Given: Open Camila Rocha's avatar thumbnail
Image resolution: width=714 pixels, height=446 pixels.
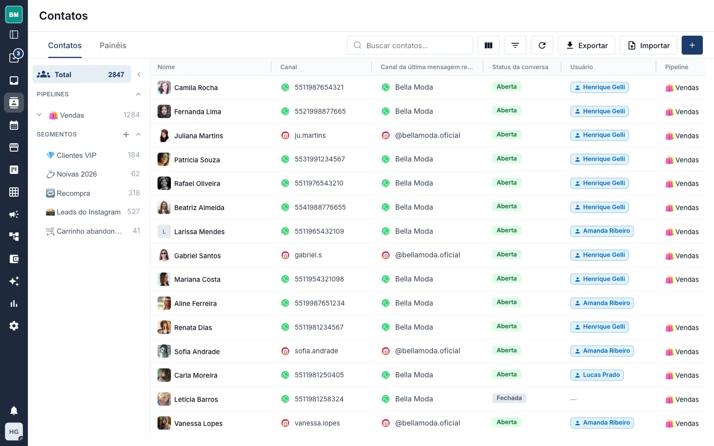Looking at the screenshot, I should pos(164,87).
